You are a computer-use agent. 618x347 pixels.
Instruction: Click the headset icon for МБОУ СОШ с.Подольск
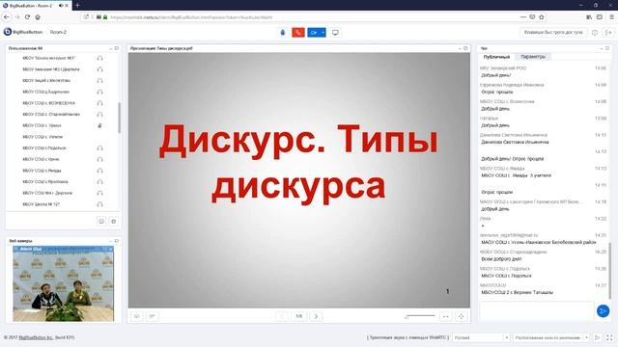click(x=99, y=147)
